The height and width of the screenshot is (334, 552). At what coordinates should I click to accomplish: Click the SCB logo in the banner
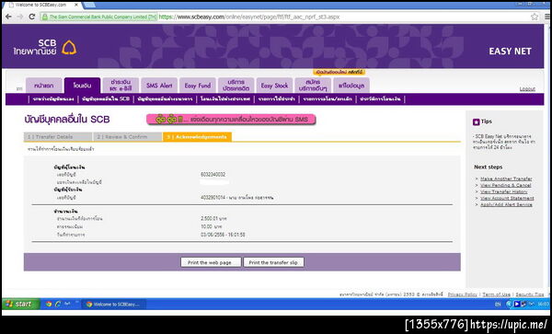coord(45,47)
